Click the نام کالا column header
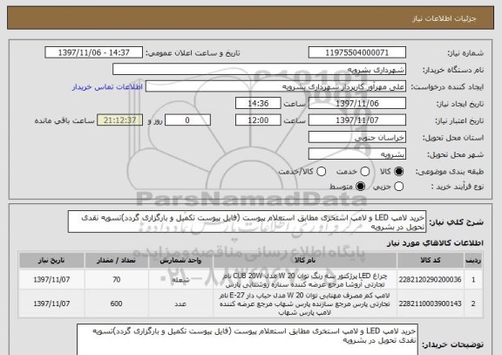The height and width of the screenshot is (355, 502). (305, 260)
